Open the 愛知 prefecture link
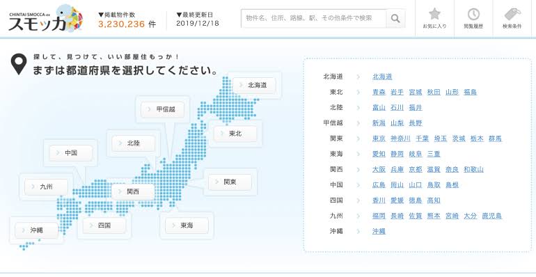The image size is (536, 277). (379, 154)
